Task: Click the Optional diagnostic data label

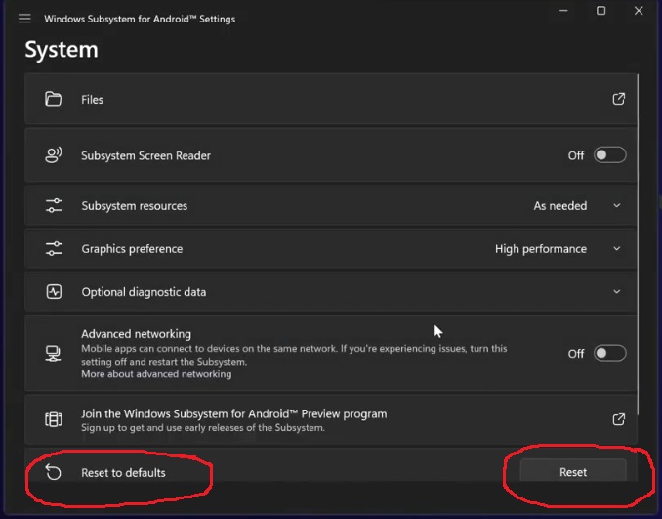Action: click(144, 292)
